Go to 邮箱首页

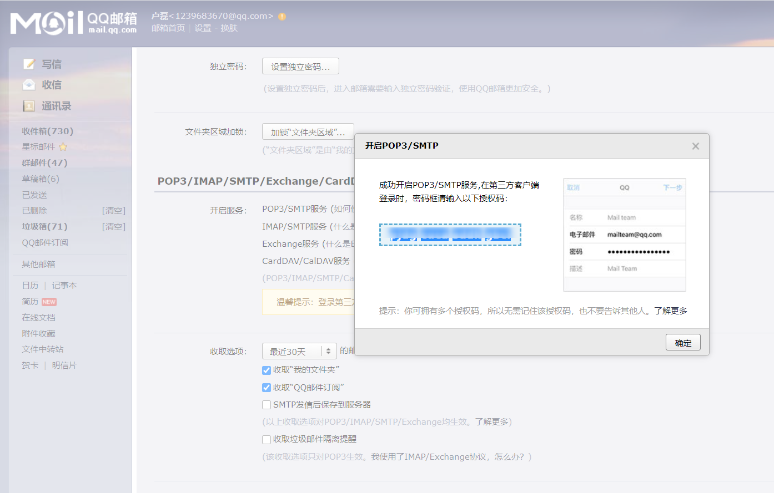[x=168, y=28]
